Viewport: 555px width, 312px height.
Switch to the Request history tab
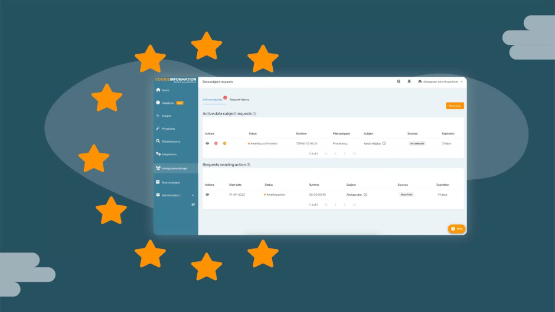tap(239, 100)
